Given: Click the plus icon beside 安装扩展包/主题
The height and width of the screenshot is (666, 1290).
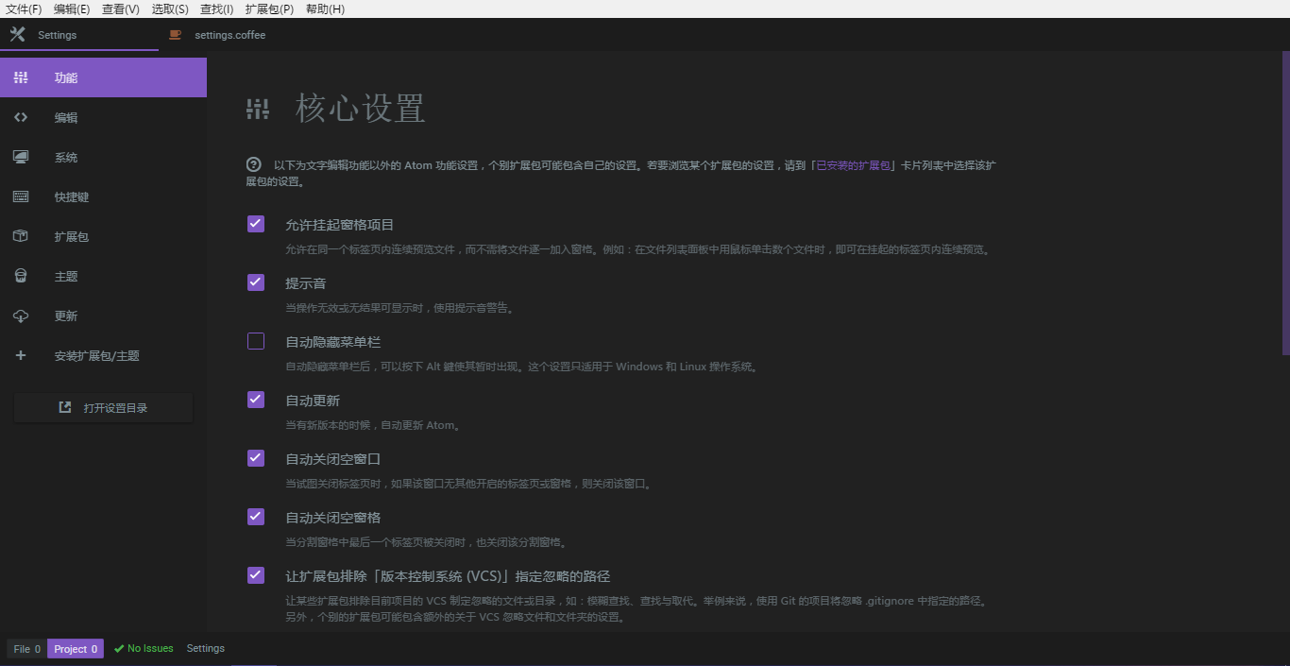Looking at the screenshot, I should tap(21, 355).
